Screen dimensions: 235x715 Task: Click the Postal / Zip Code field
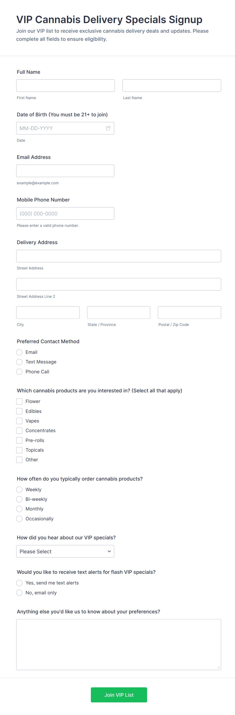click(189, 313)
